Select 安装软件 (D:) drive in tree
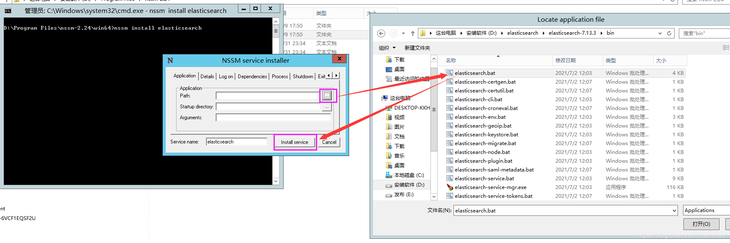Screen dimensions: 730x243 click(x=405, y=185)
